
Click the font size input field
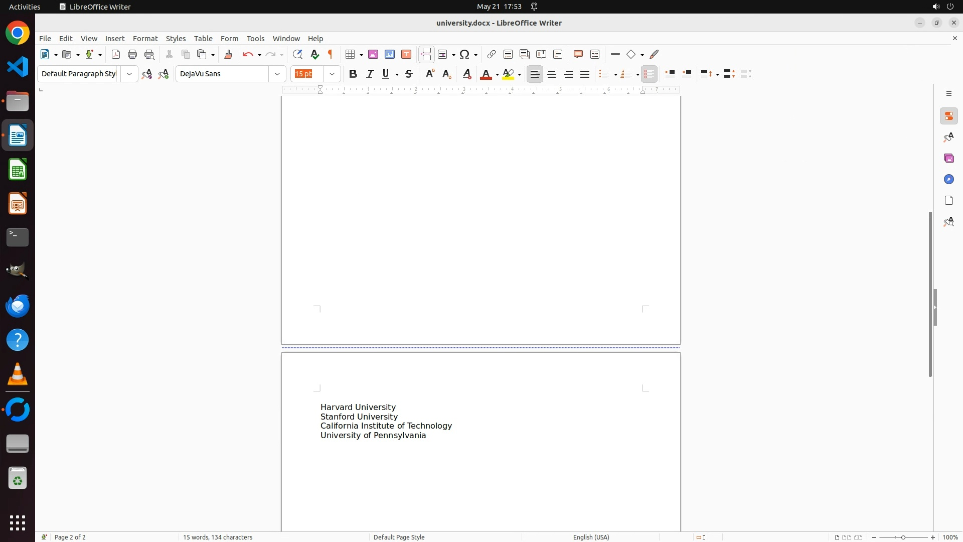pyautogui.click(x=307, y=74)
